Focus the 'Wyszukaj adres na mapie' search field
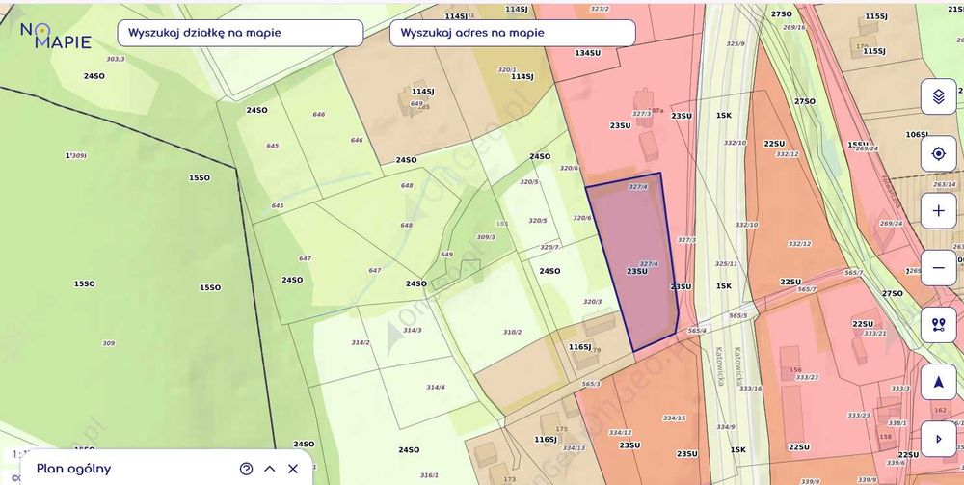 [513, 33]
